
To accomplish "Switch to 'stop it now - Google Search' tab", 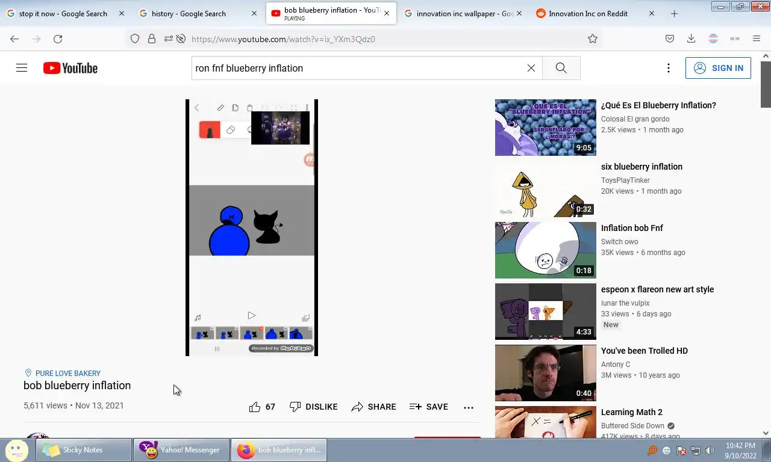I will (63, 13).
